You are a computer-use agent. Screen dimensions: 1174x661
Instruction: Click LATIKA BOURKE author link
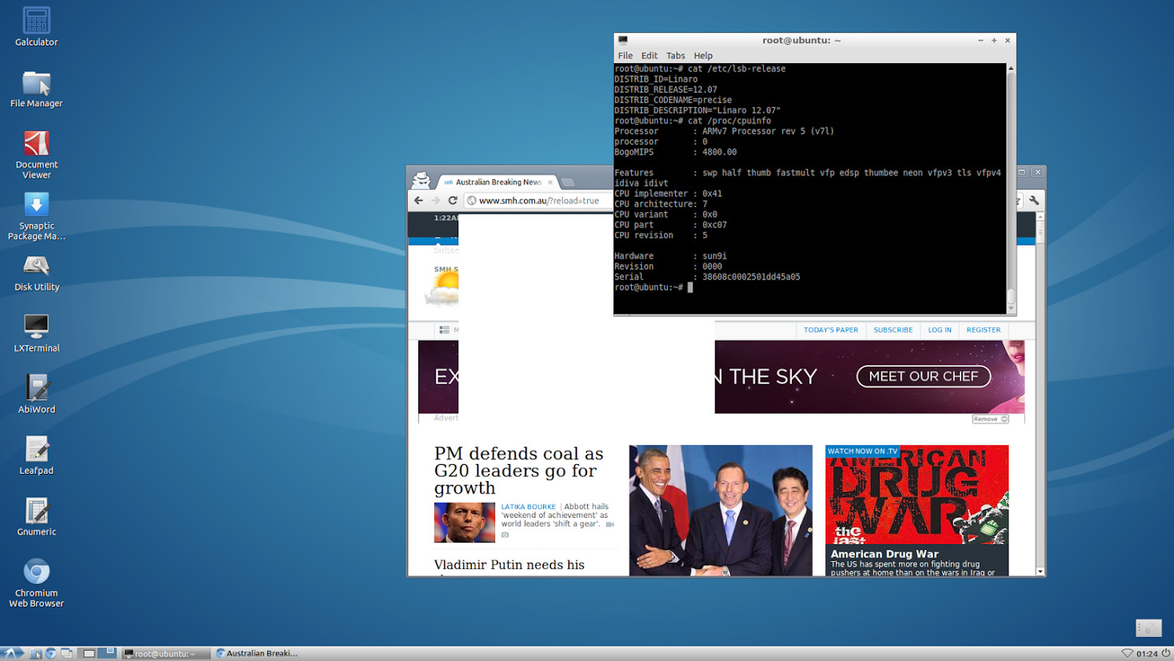[x=529, y=507]
